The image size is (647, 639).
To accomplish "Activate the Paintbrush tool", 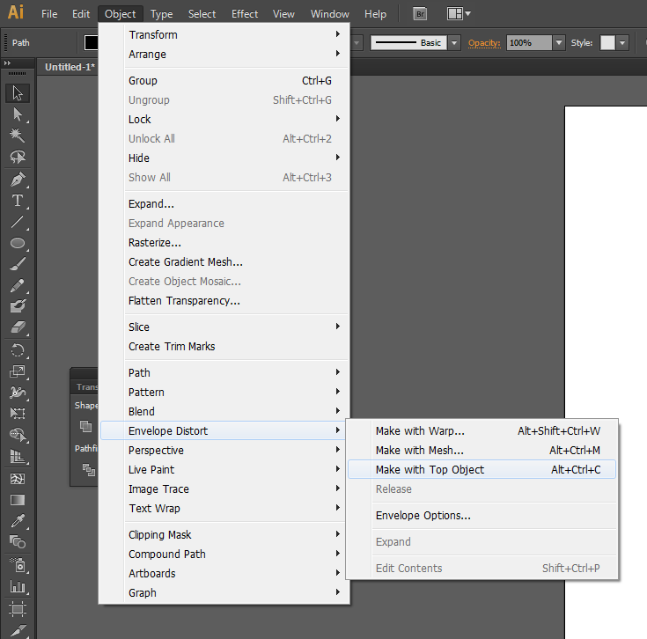I will [x=17, y=264].
